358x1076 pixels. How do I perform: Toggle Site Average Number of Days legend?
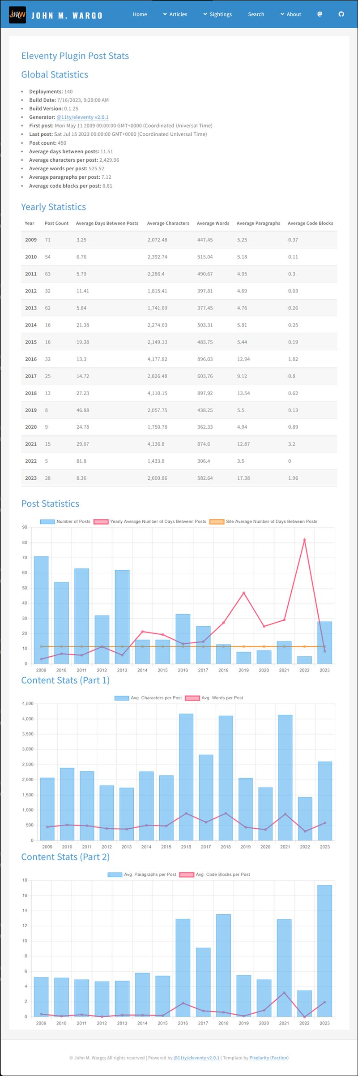click(263, 521)
